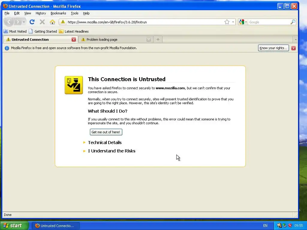Open the History menu

click(41, 13)
